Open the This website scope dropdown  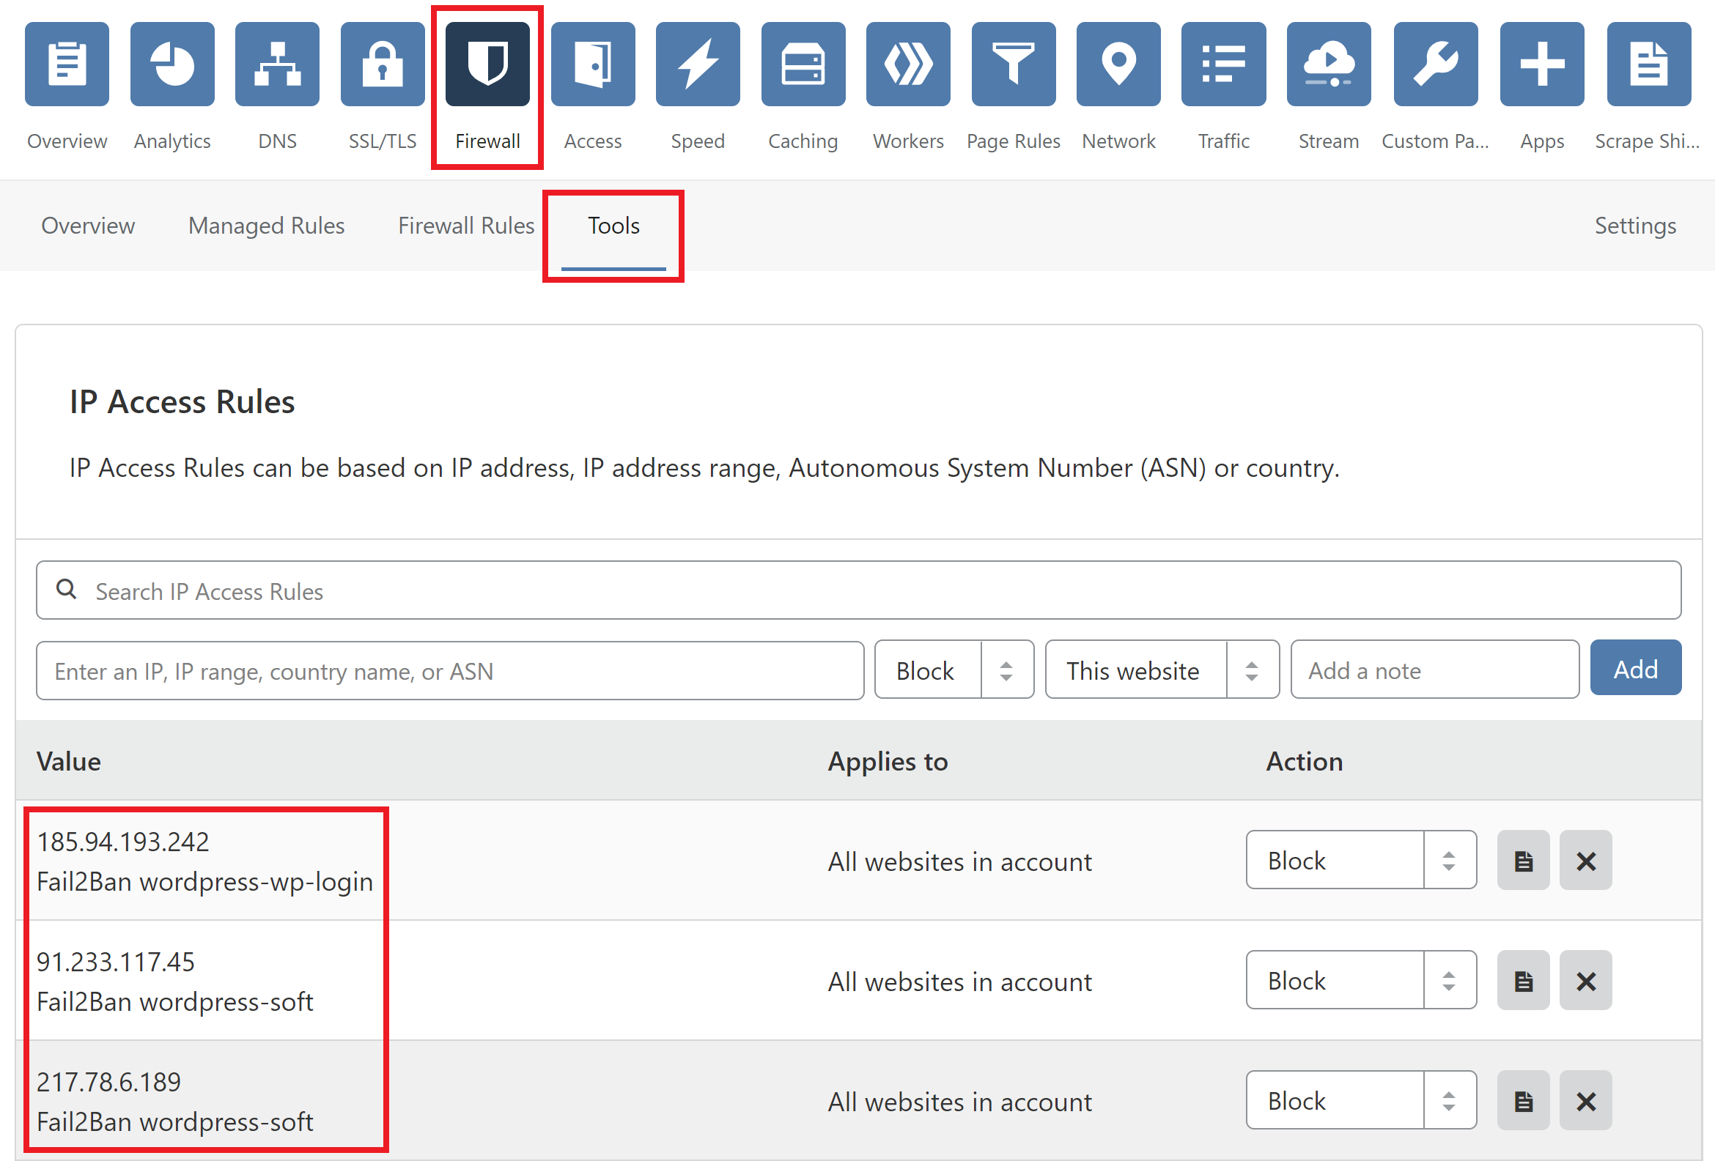(x=1162, y=669)
